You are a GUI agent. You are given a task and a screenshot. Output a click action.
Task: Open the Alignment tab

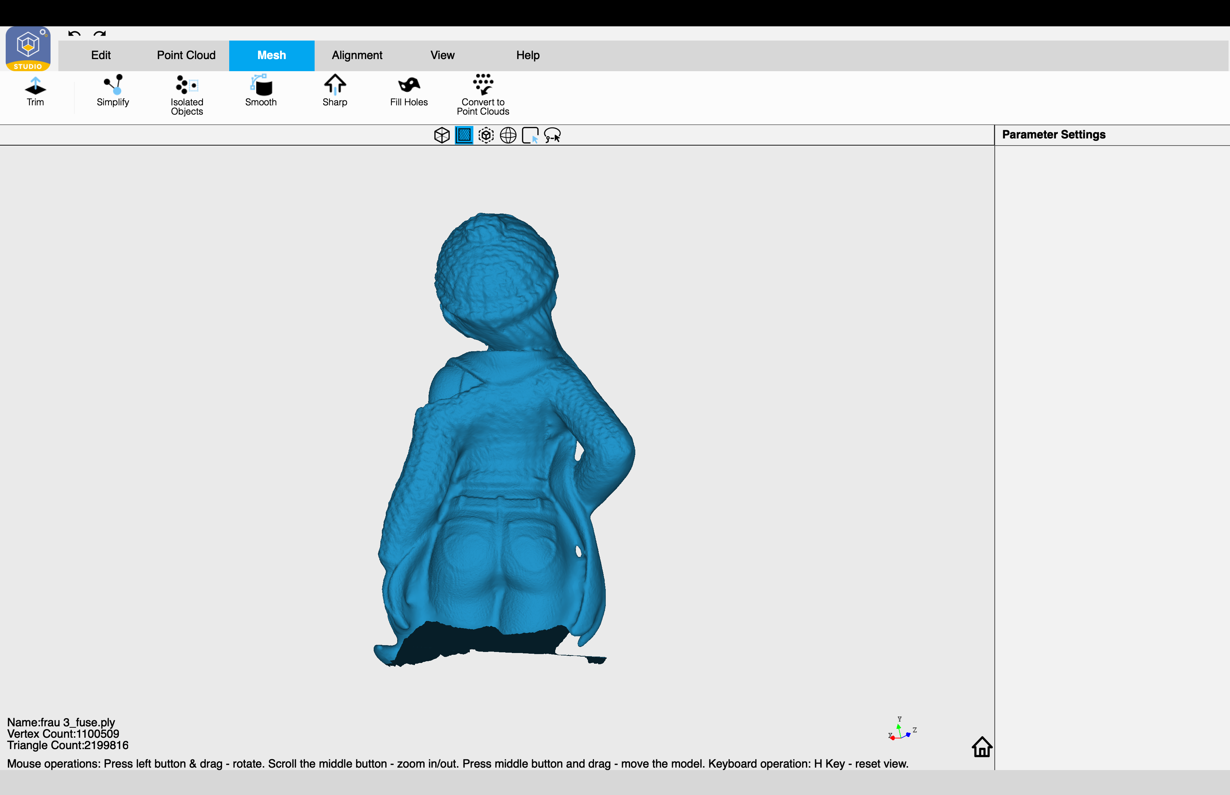point(357,55)
